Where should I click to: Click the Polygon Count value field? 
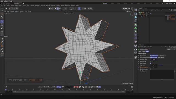point(154,59)
